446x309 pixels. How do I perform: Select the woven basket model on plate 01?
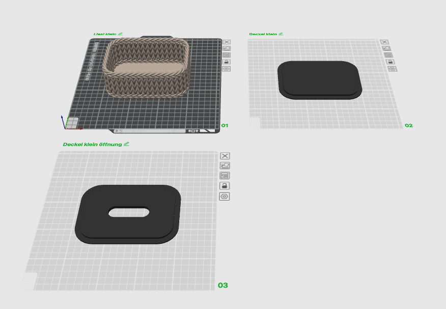pos(146,68)
